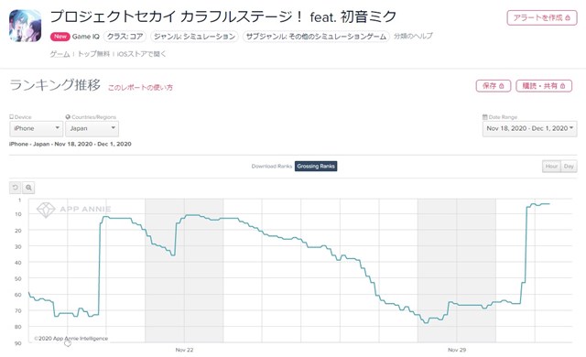Click the chart zoom magnifier icon
Image resolution: width=586 pixels, height=357 pixels.
coord(28,188)
